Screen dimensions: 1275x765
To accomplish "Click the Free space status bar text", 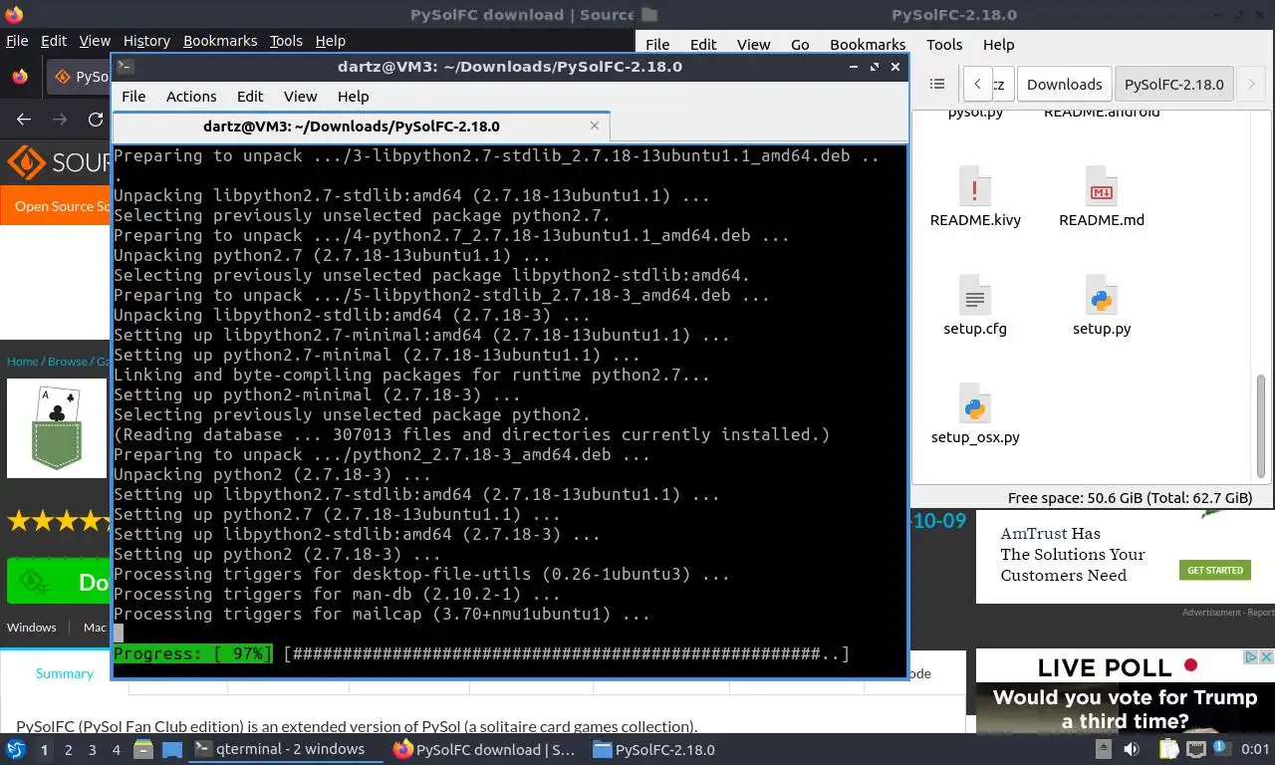I will pyautogui.click(x=1130, y=498).
